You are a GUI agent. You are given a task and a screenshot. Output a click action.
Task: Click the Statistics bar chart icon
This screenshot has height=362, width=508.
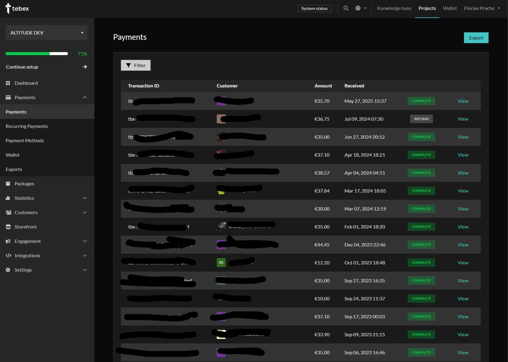click(8, 198)
